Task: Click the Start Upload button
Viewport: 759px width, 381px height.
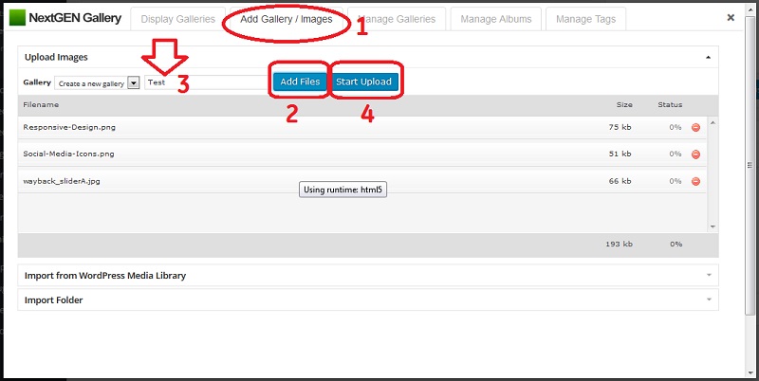Action: [363, 82]
